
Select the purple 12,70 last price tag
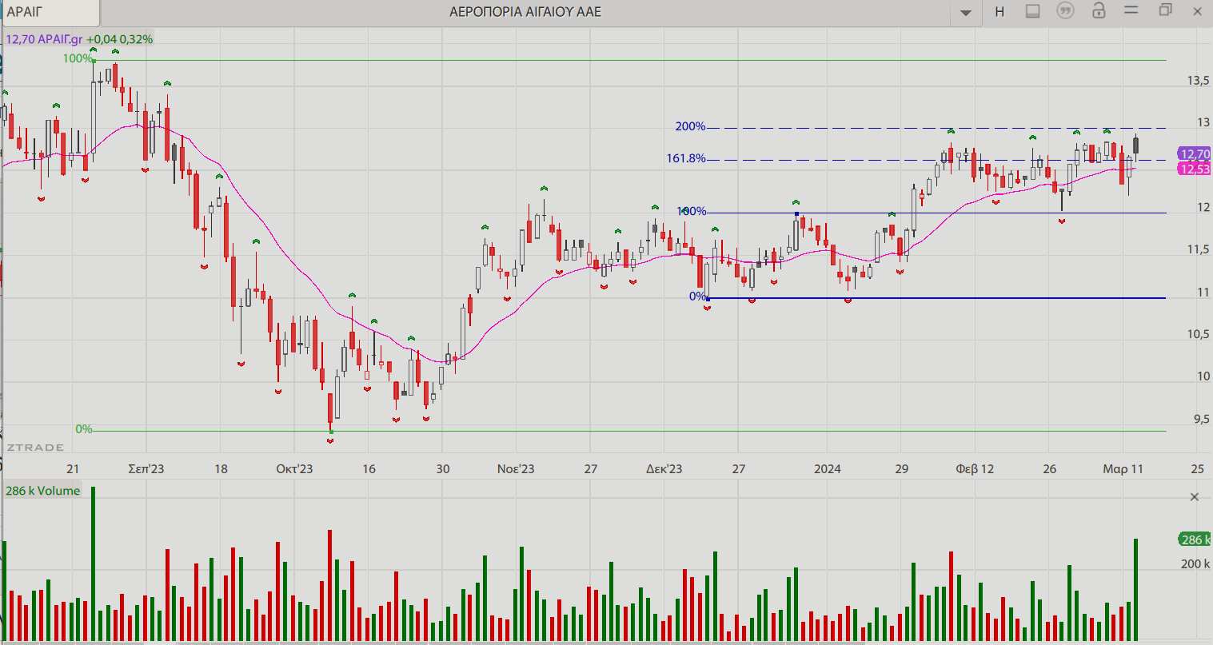1194,154
